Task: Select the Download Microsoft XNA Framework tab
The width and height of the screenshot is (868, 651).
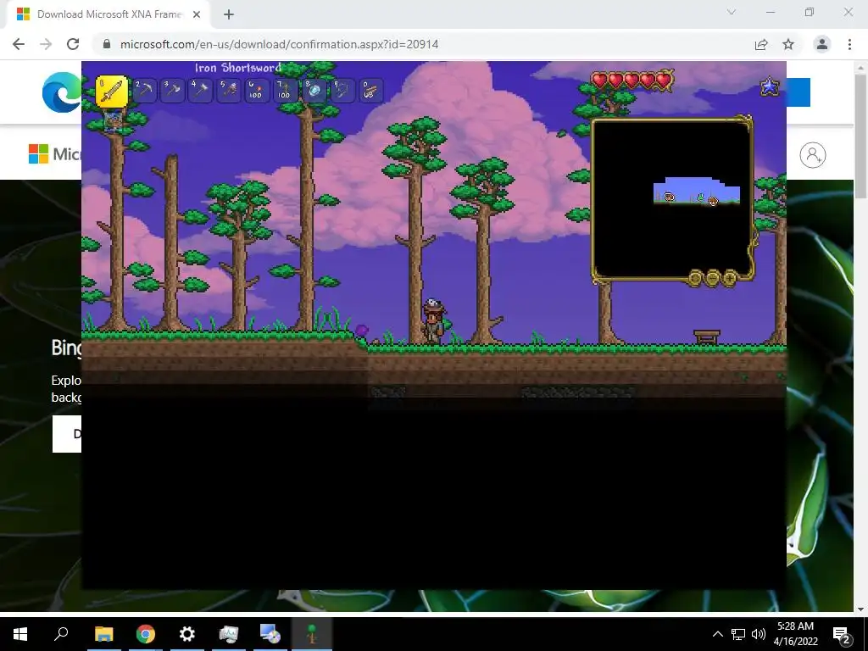Action: click(108, 15)
